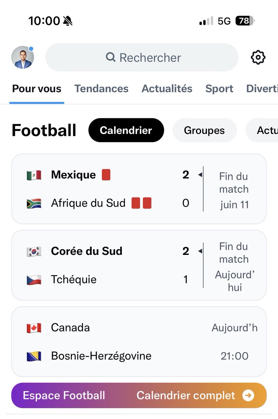Viewport: 278px width, 419px height.
Task: Open the Espace Football link
Action: pos(64,395)
